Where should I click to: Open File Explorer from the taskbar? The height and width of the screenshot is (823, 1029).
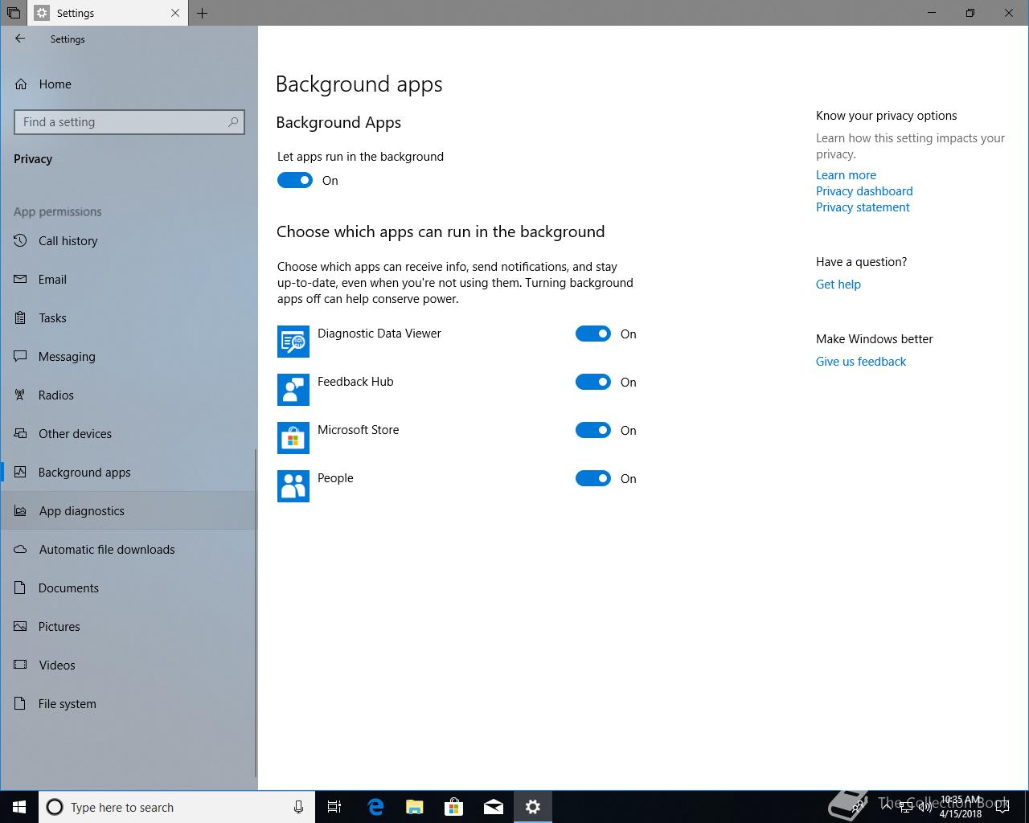[415, 807]
